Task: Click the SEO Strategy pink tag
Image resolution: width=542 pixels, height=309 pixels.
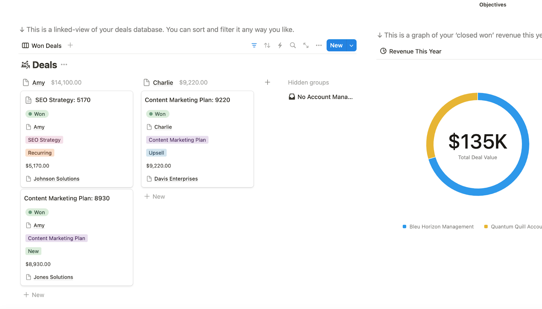Action: click(x=44, y=140)
